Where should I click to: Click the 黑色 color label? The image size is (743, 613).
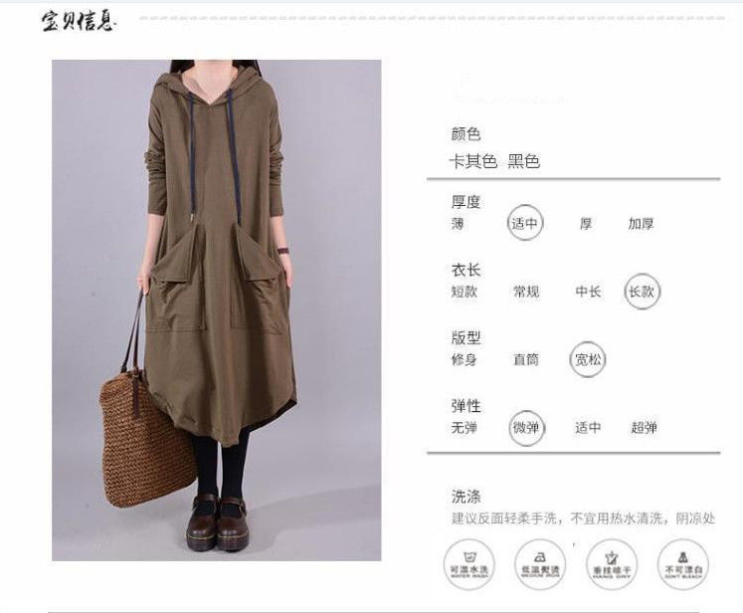pyautogui.click(x=524, y=161)
